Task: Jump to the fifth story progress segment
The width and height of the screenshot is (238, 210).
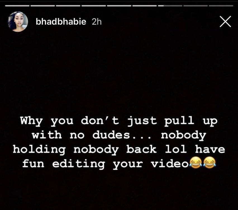Action: point(119,6)
